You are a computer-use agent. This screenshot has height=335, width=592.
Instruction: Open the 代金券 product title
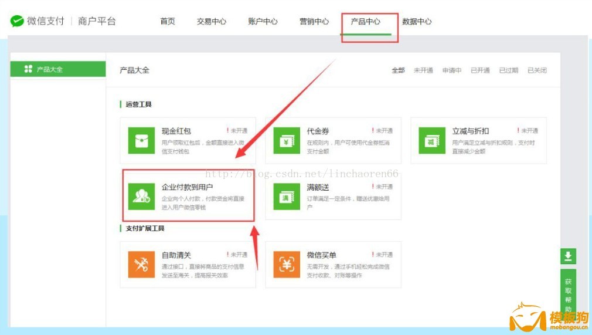(318, 131)
